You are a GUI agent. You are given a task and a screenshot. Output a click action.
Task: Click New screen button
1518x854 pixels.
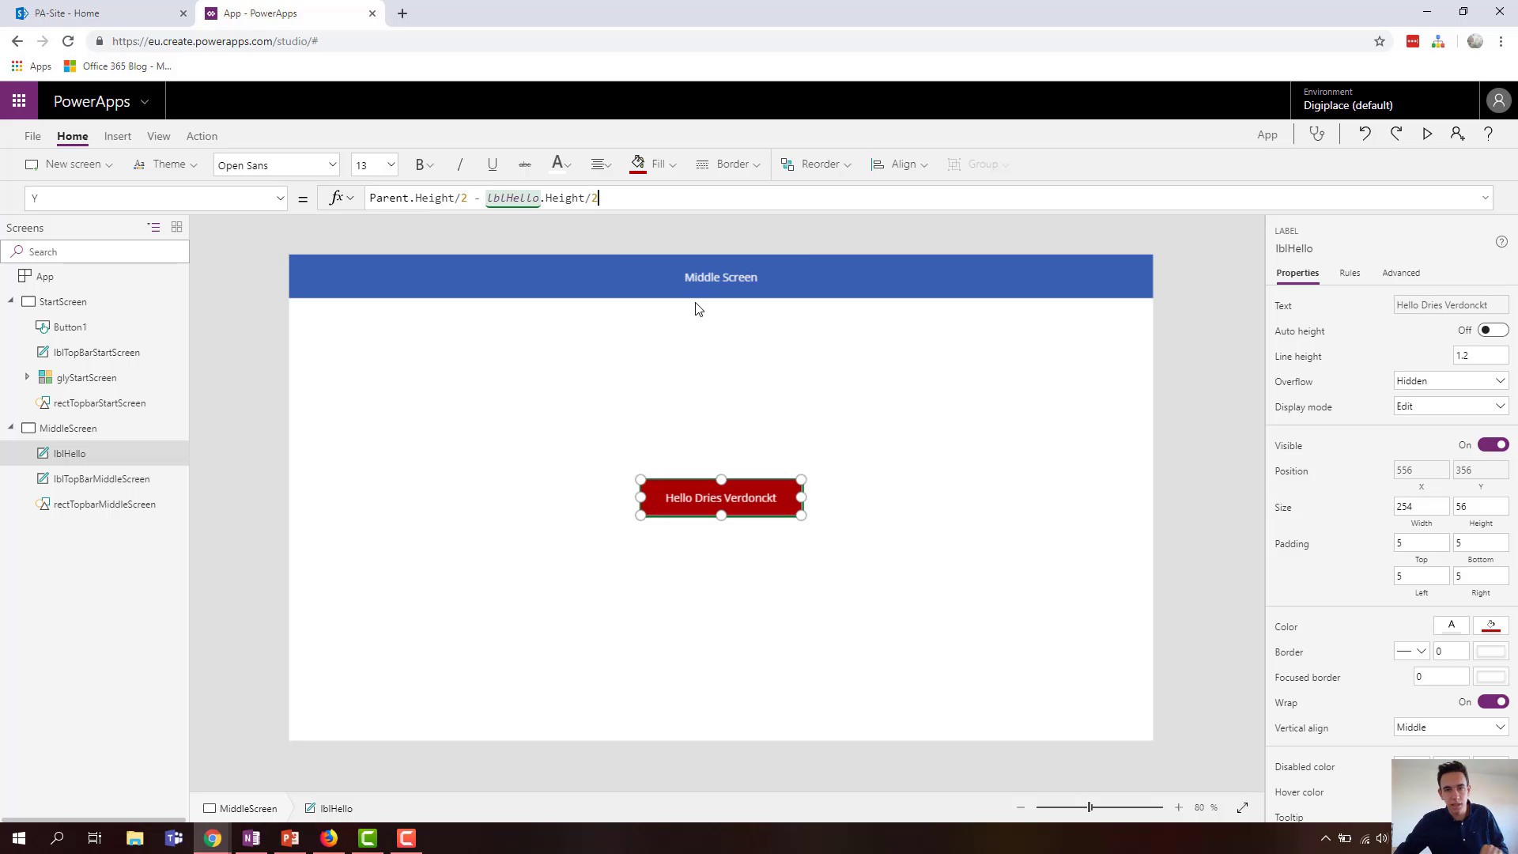(x=69, y=164)
